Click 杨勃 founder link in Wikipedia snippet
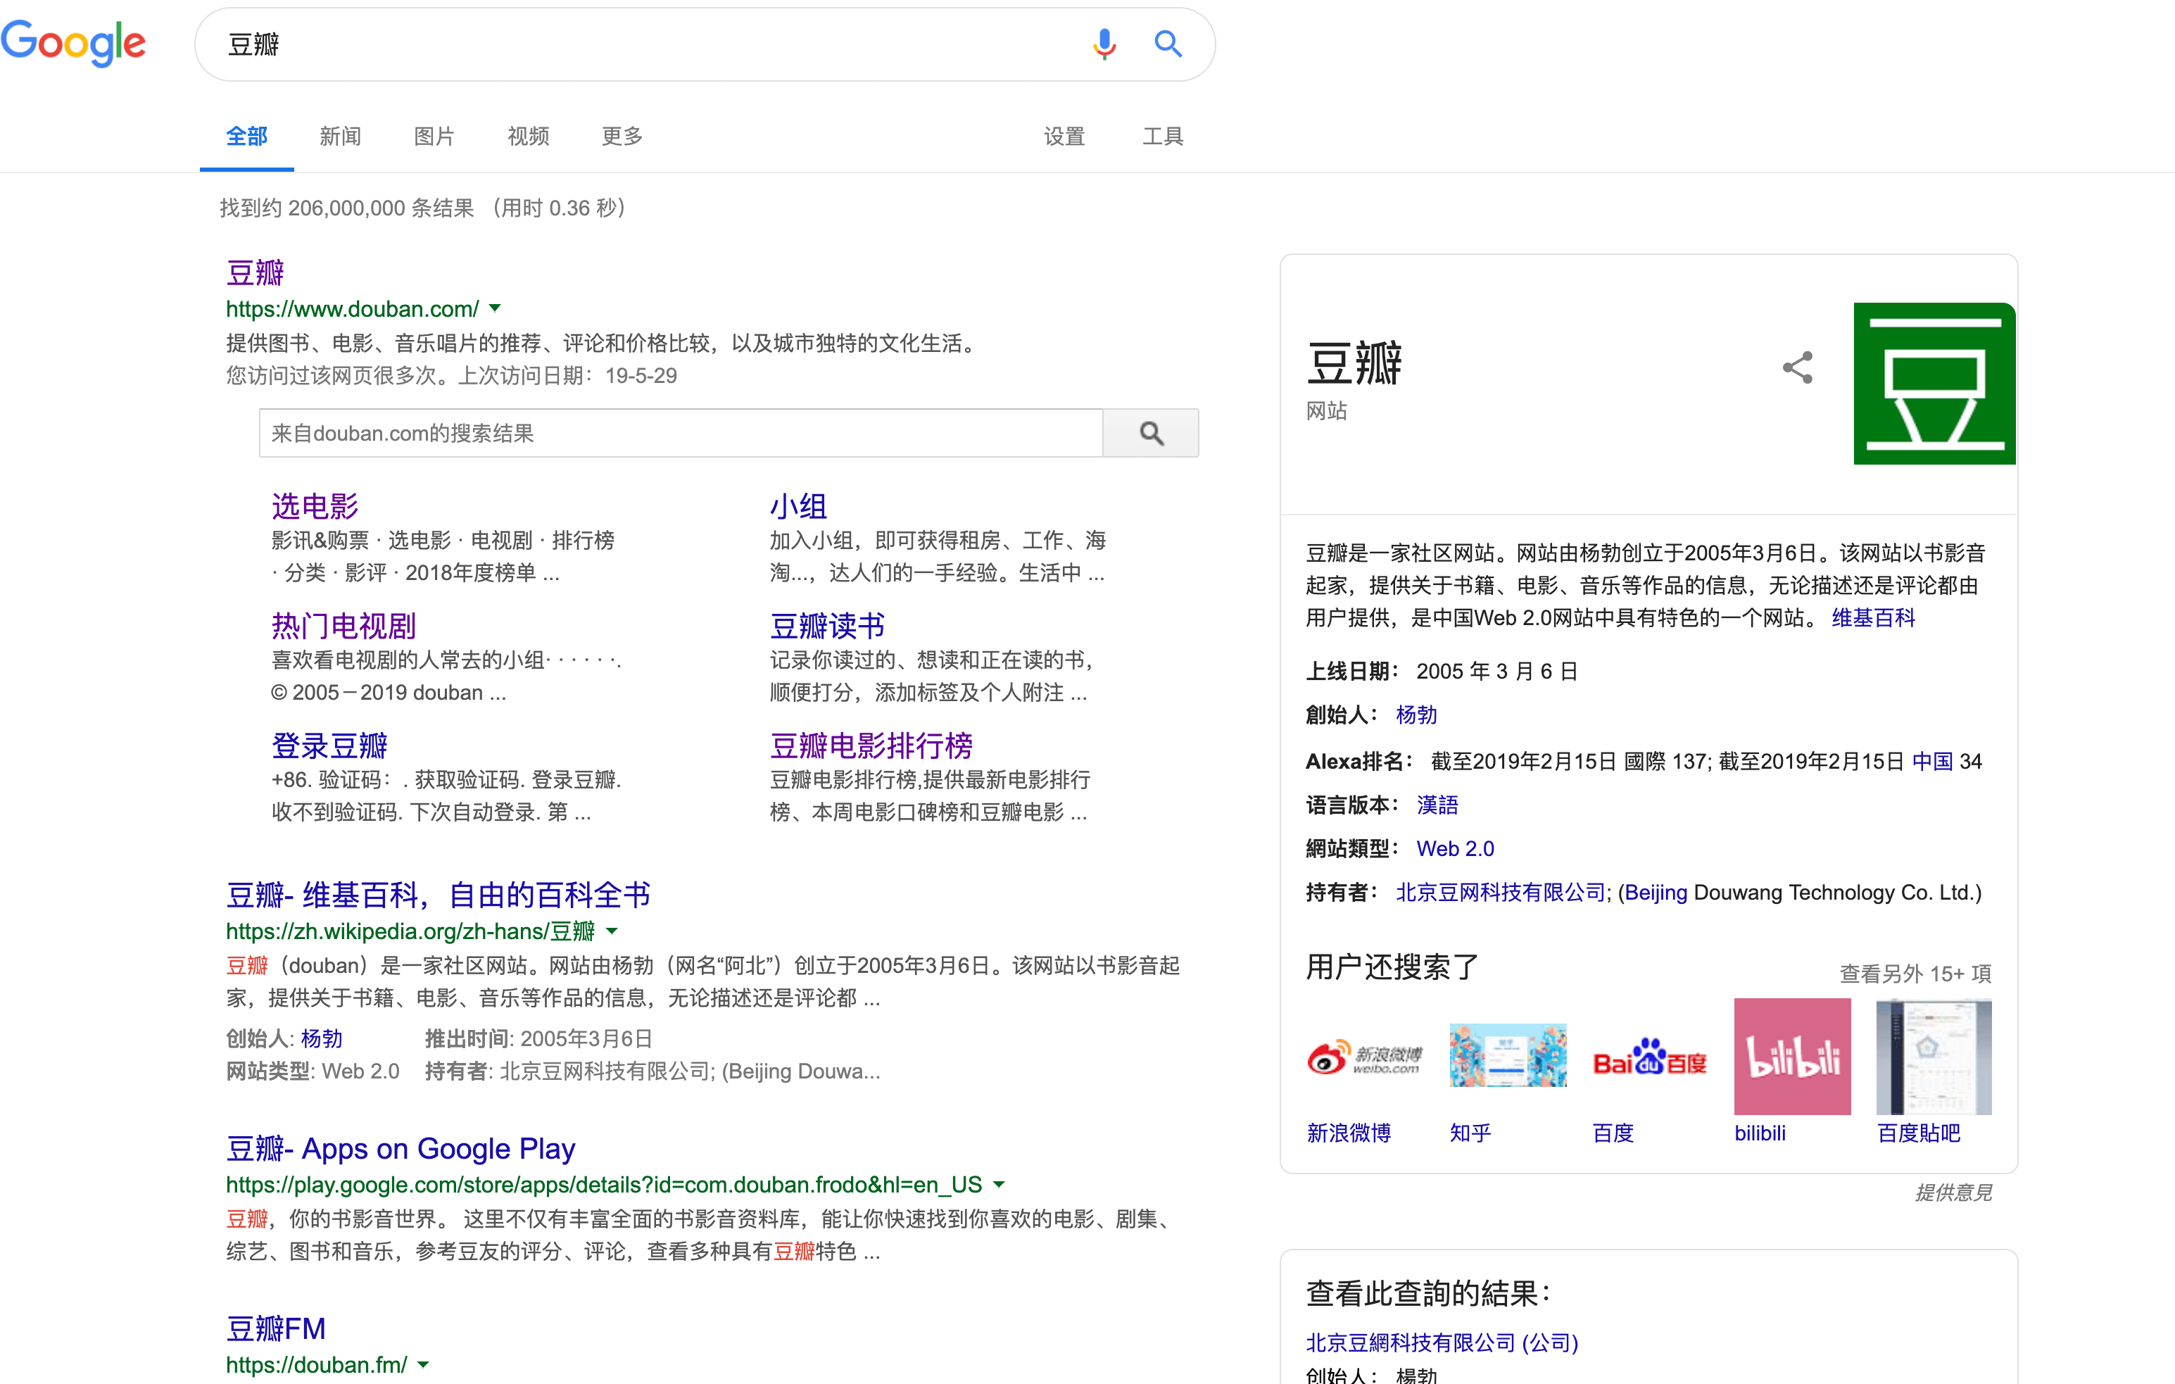The width and height of the screenshot is (2175, 1384). (x=322, y=1039)
